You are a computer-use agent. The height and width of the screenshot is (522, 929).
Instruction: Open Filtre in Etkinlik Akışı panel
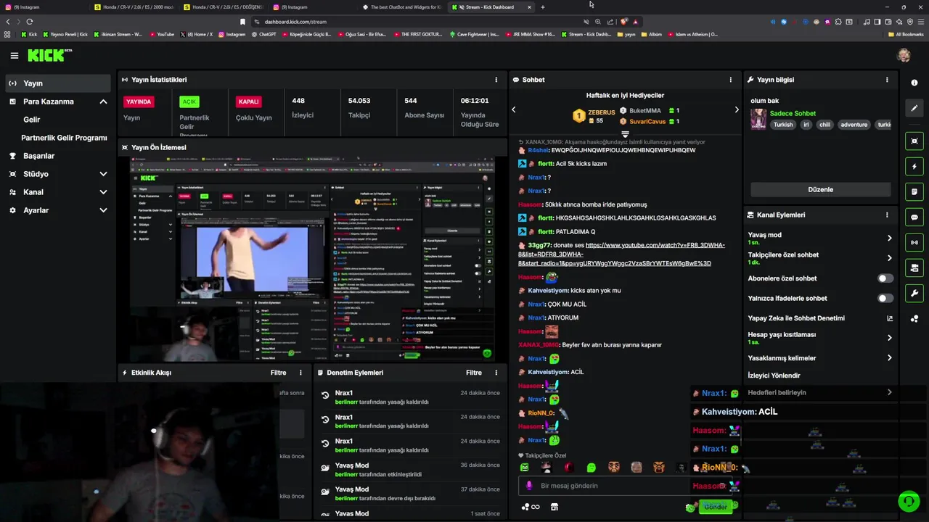[278, 373]
